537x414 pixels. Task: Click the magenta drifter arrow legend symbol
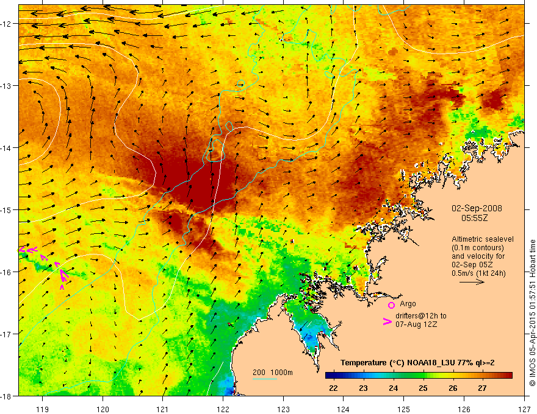pos(387,321)
